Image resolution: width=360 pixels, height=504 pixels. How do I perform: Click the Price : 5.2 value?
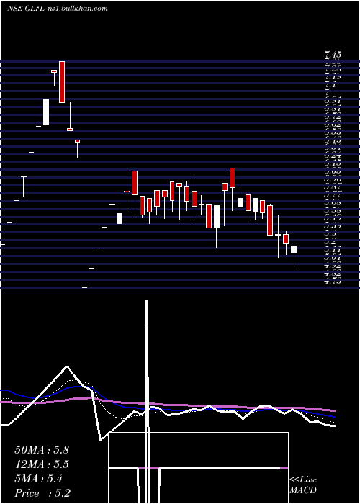[x=42, y=493]
